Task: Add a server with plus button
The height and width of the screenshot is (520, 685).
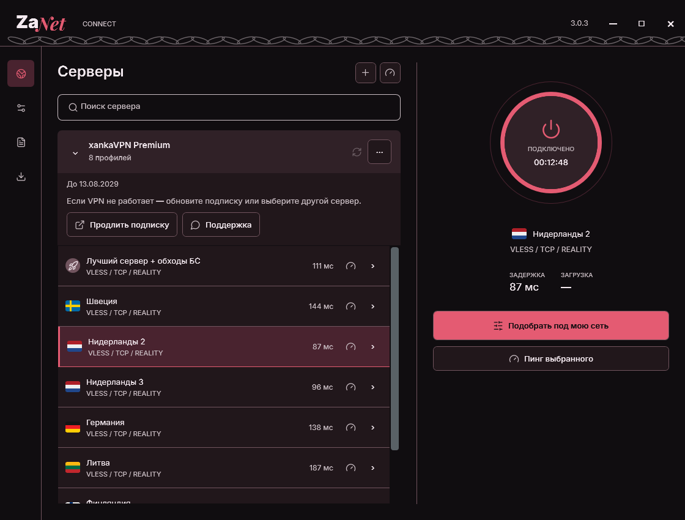Action: coord(366,73)
